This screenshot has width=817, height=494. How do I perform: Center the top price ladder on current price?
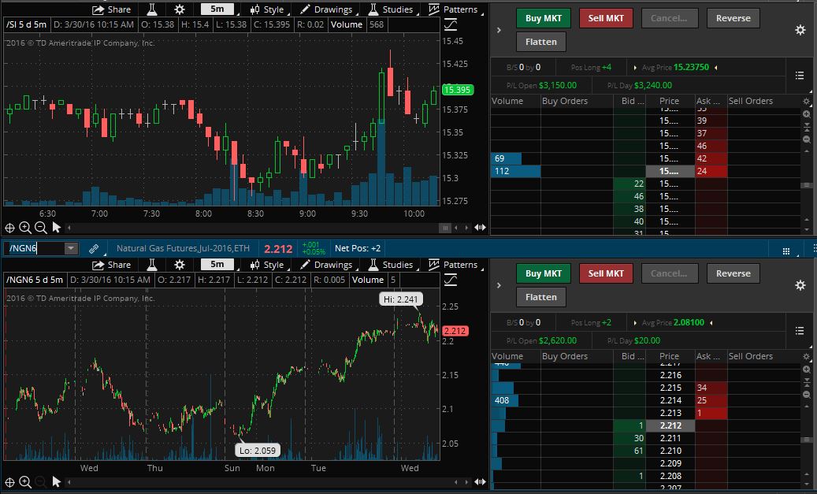click(806, 127)
